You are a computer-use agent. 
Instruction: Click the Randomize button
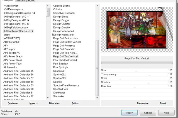coord(143,103)
